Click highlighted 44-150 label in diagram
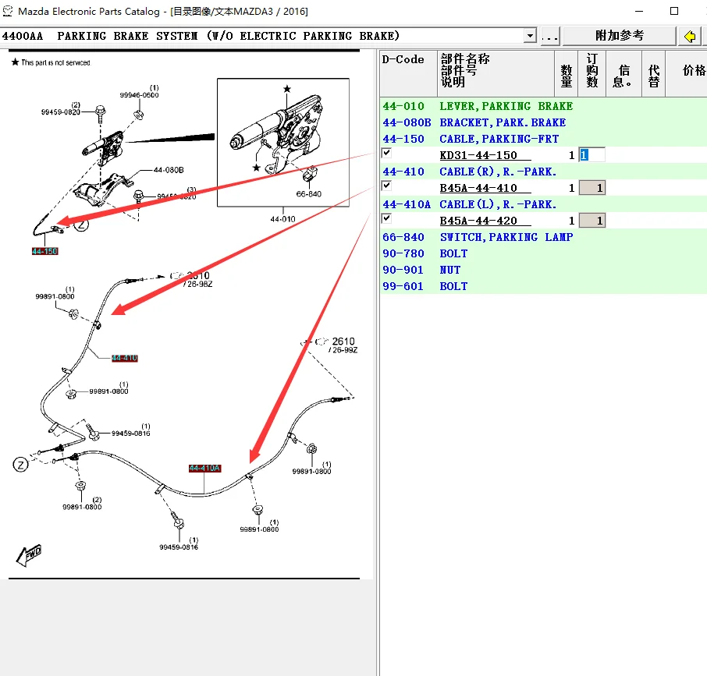 [44, 251]
